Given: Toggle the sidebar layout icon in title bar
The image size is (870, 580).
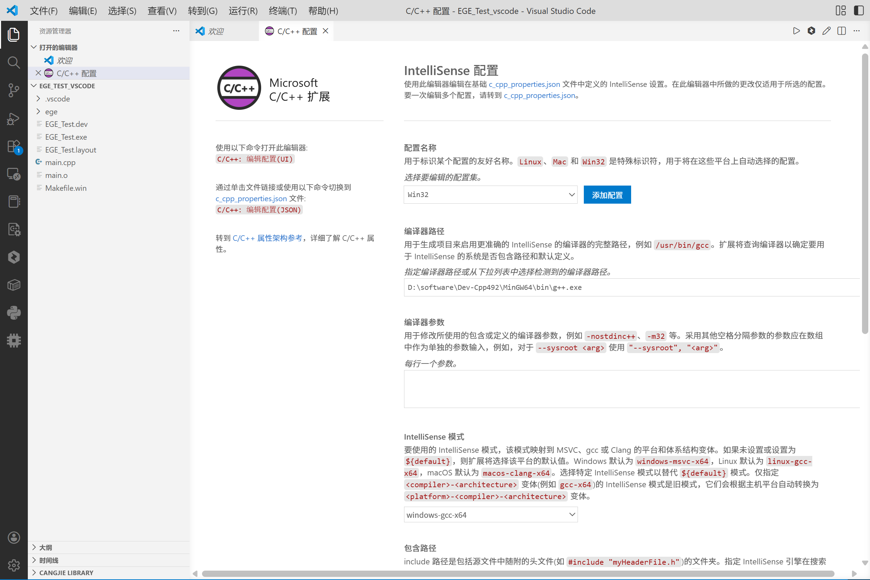Looking at the screenshot, I should coord(859,10).
